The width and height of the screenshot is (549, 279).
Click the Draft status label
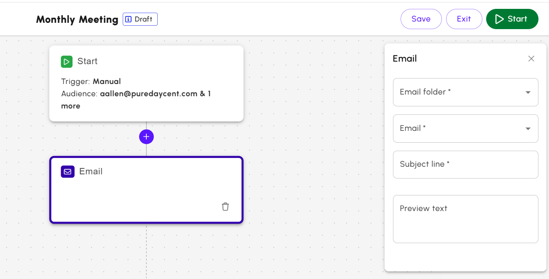tap(143, 19)
